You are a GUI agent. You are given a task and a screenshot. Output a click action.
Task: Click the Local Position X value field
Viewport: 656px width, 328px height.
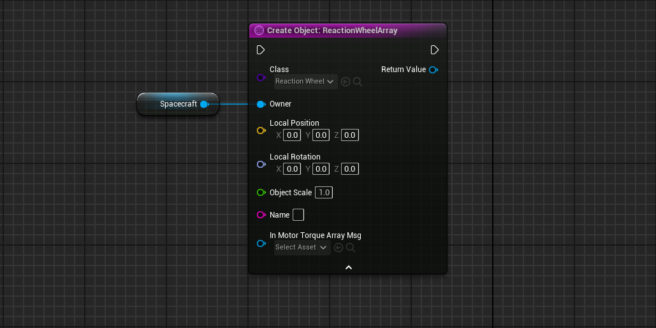pos(292,135)
